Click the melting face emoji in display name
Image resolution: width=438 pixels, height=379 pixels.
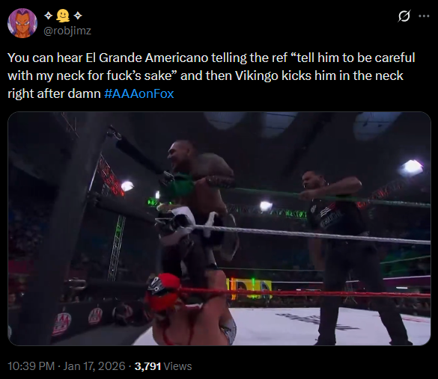63,16
